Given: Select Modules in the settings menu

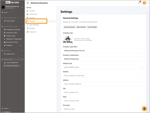Looking at the screenshot, I should coord(32,28).
